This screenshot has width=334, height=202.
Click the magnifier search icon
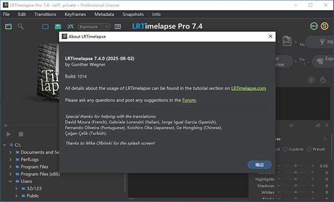click(21, 27)
